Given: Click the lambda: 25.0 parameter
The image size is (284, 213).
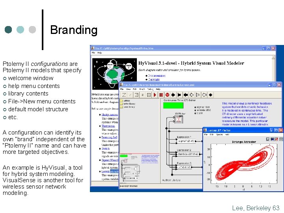Looking at the screenshot, I should coord(203,110).
